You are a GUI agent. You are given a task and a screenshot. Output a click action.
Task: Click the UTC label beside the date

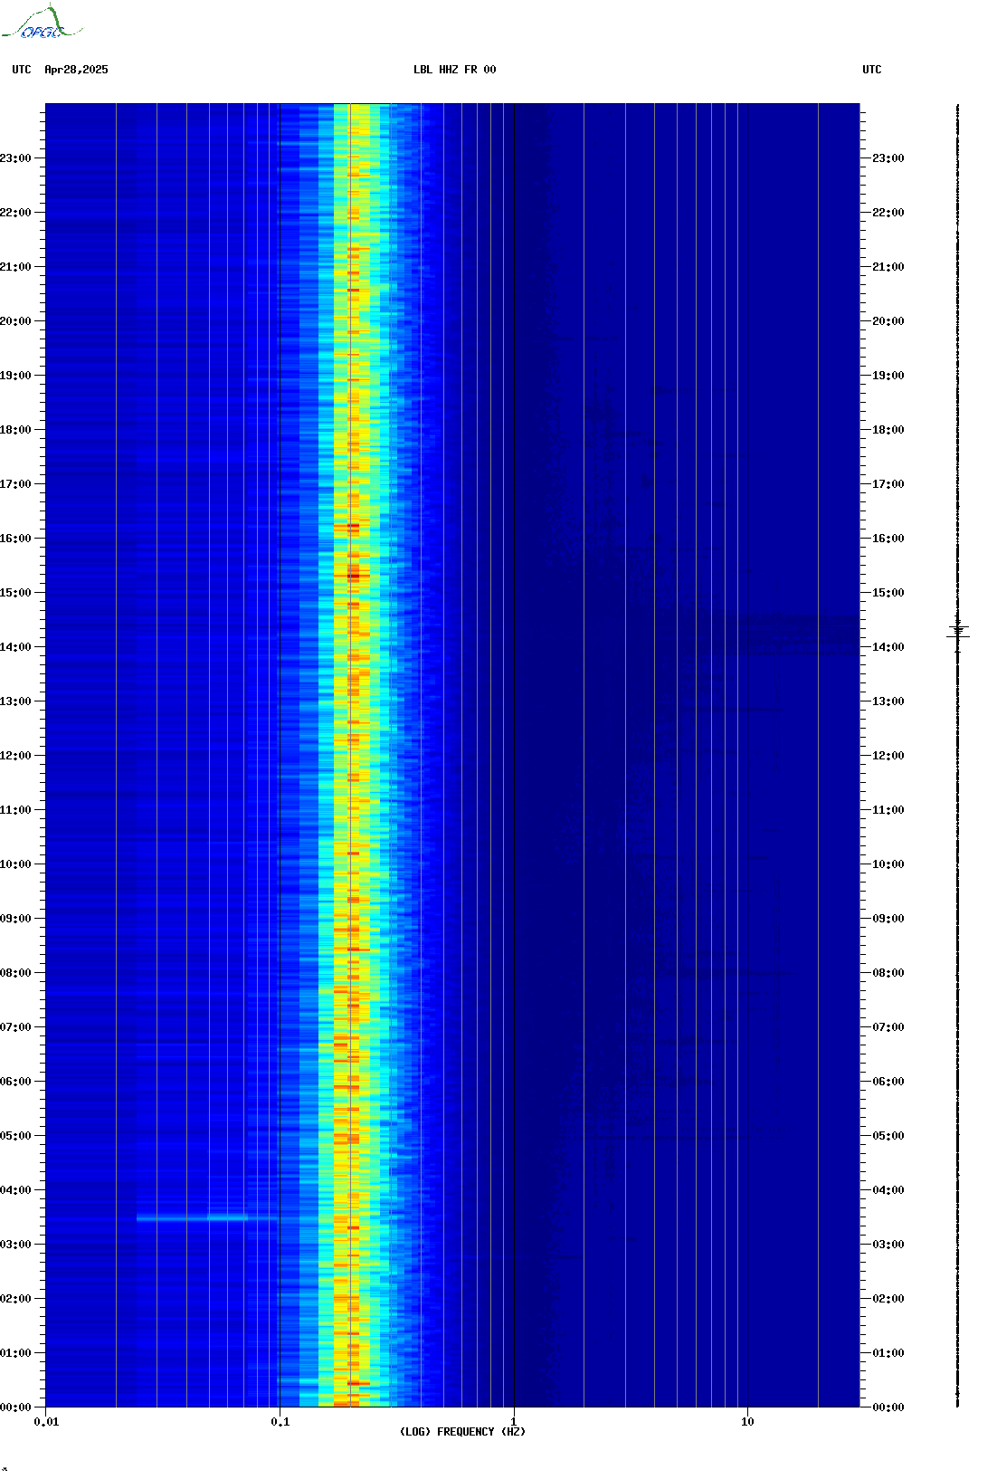click(x=22, y=70)
